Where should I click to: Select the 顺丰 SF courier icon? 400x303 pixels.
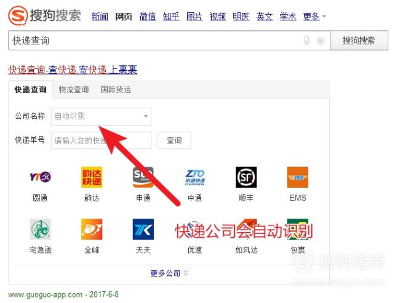pyautogui.click(x=246, y=177)
